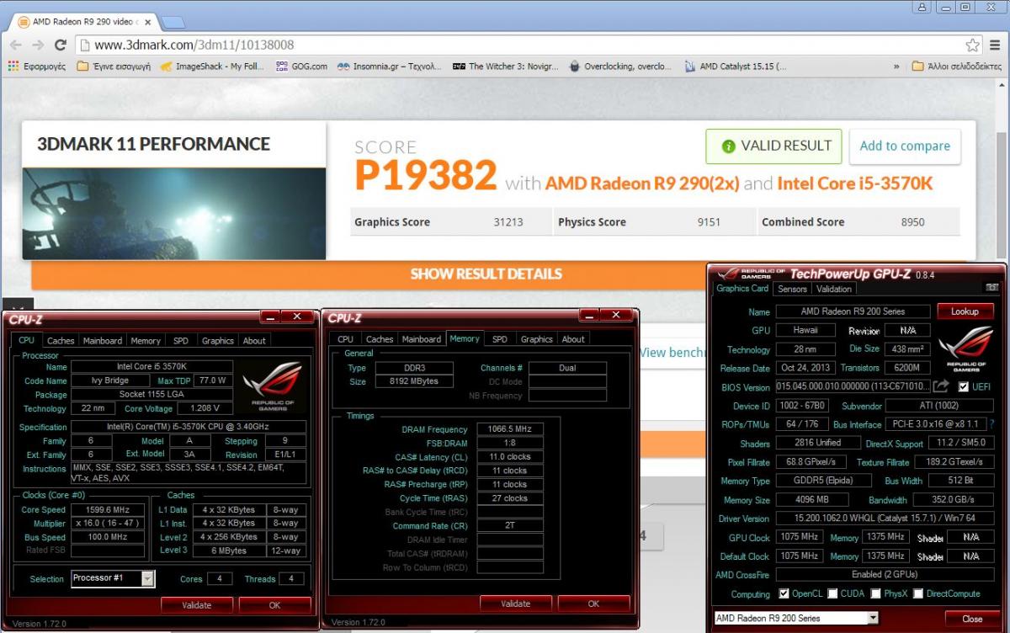Open the AMD Catalyst 15.15 bookmark

tap(736, 66)
